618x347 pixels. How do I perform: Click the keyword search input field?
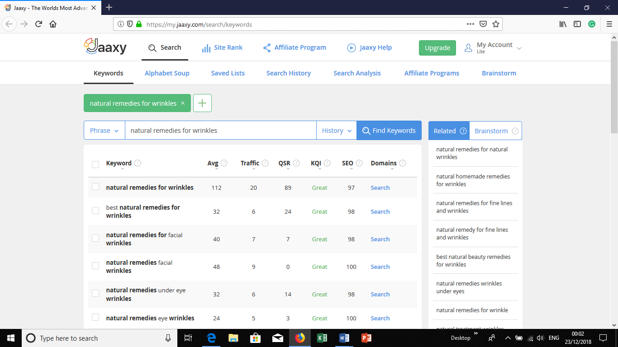pyautogui.click(x=220, y=131)
